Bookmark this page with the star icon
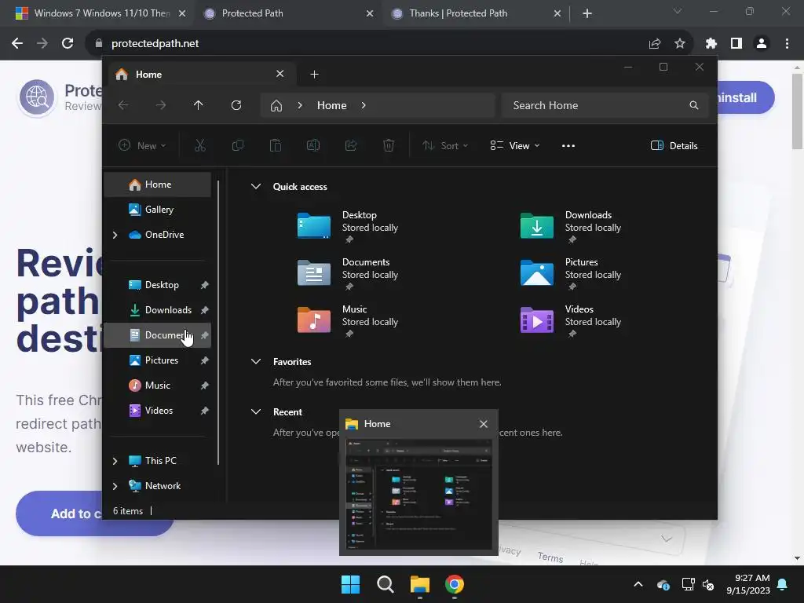Image resolution: width=804 pixels, height=603 pixels. 680,44
